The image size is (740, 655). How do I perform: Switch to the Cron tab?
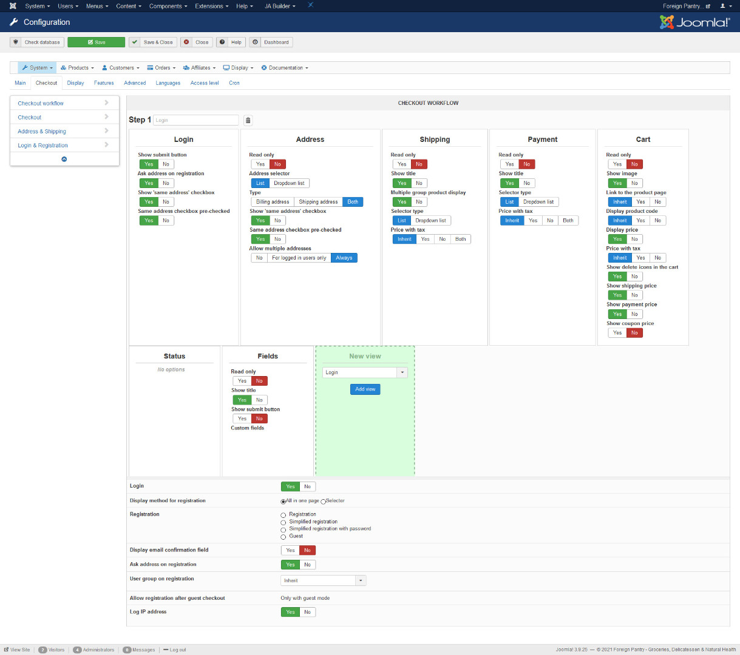[234, 83]
